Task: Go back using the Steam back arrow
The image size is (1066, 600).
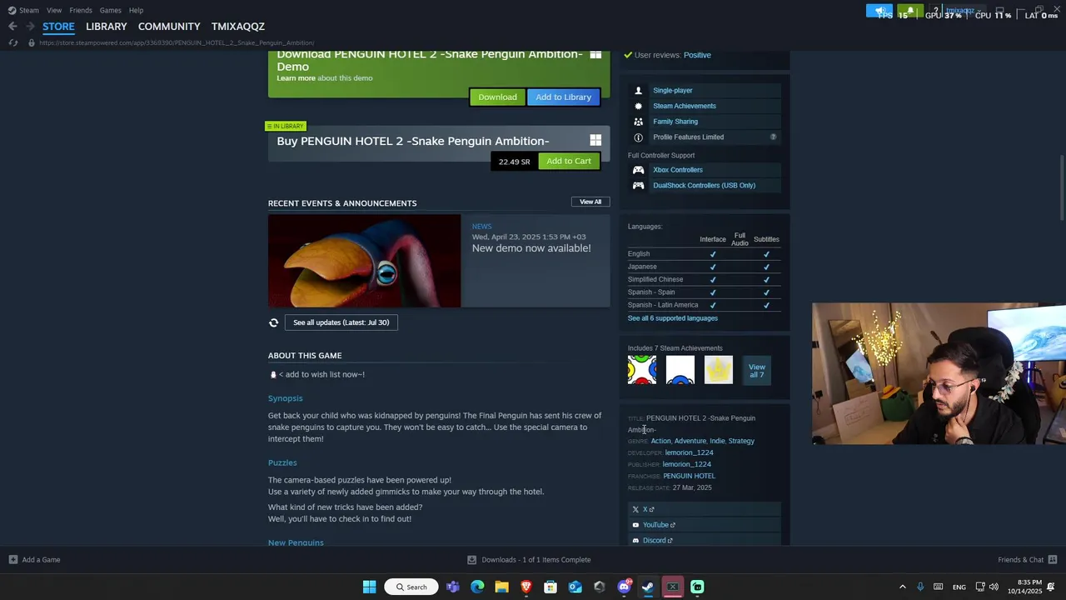Action: coord(12,27)
